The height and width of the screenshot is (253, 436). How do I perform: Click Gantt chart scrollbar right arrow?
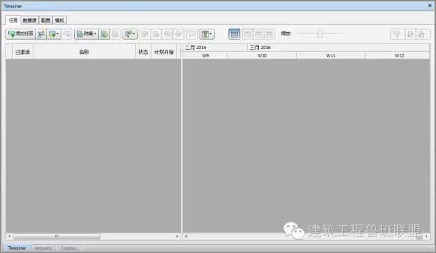[x=426, y=237]
